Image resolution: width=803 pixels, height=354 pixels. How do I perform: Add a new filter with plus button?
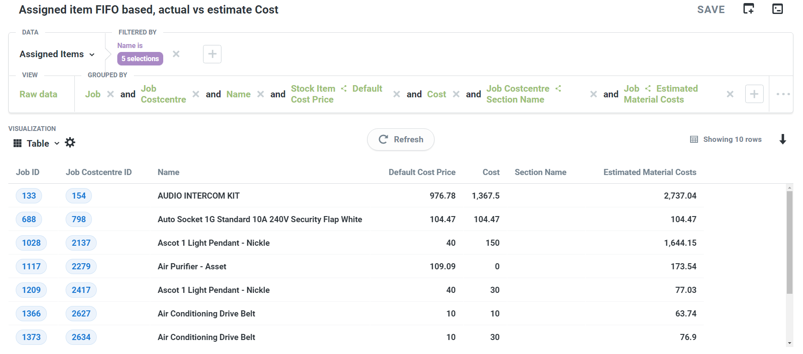[x=212, y=54]
